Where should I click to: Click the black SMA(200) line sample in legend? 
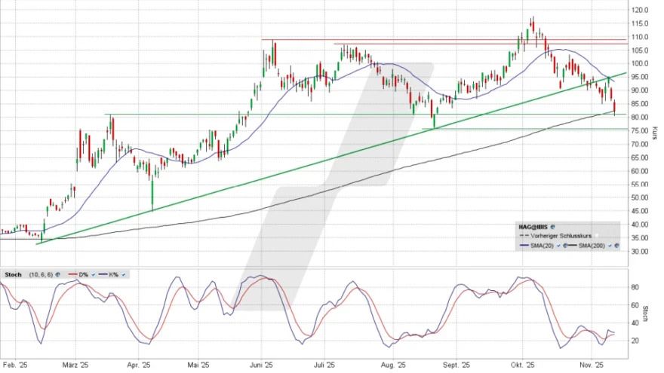click(x=573, y=246)
